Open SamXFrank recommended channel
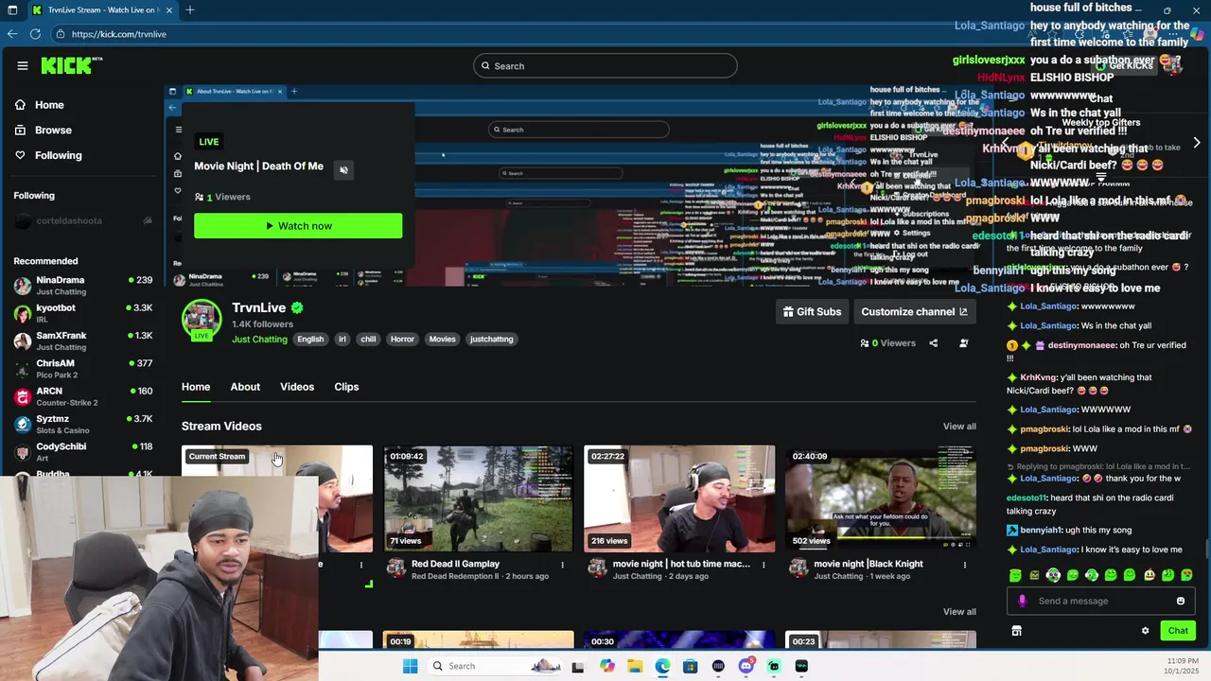Screen dimensions: 1211x681 pos(83,340)
